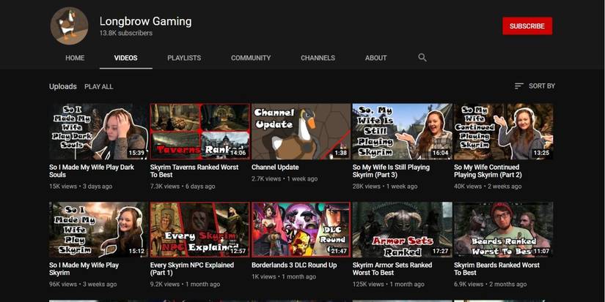The image size is (605, 302).
Task: Open the Sort By menu
Action: pyautogui.click(x=535, y=86)
